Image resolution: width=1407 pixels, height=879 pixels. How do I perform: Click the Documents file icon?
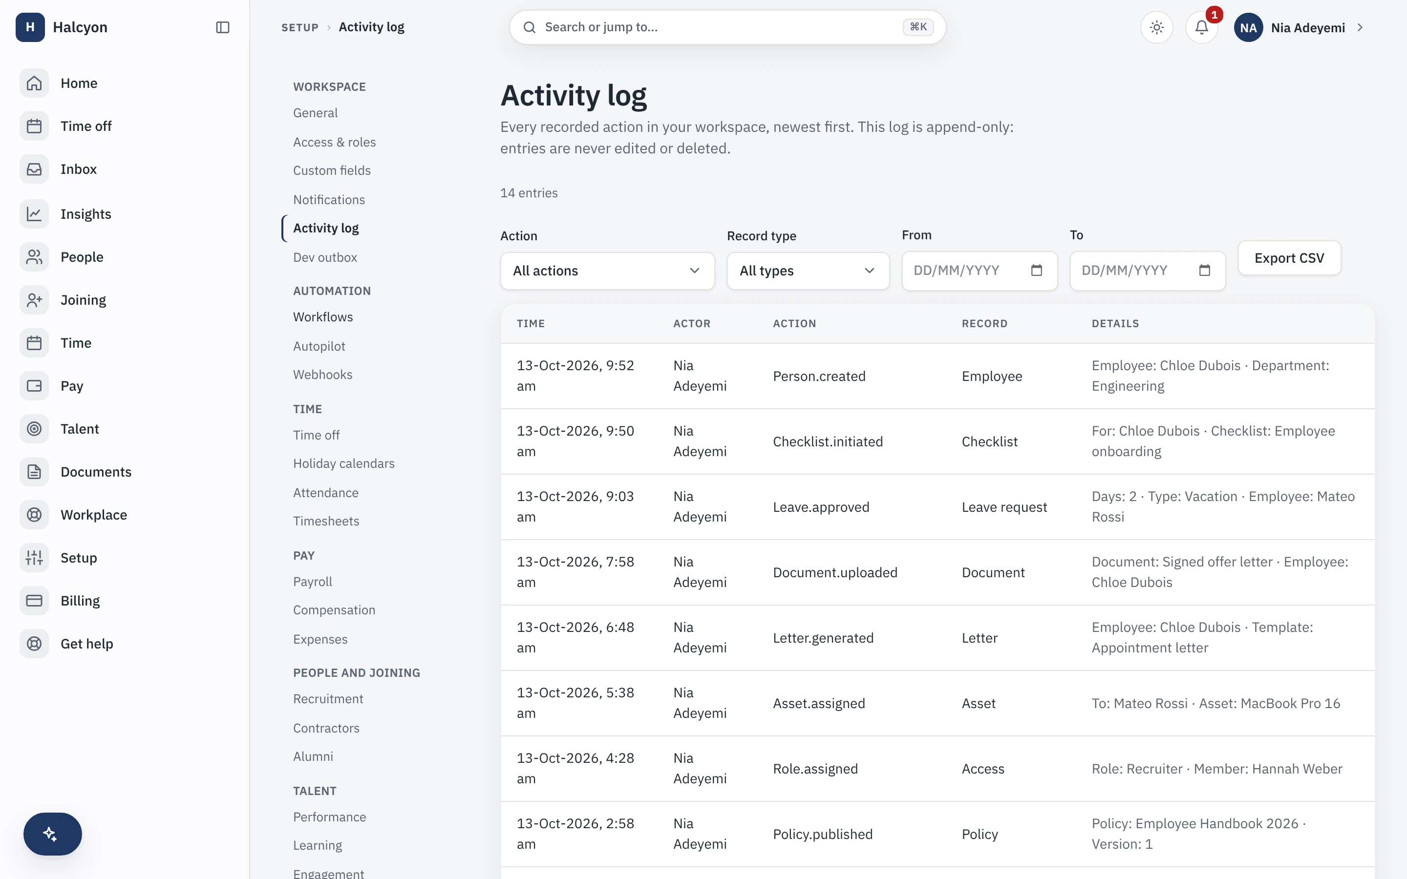coord(34,472)
